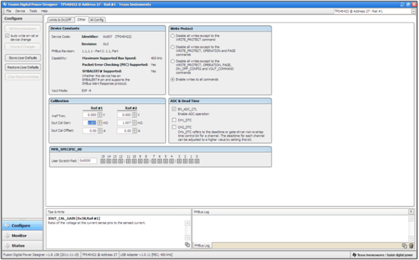
Task: Enable the CH2_DTC checkbox
Action: [x=174, y=127]
